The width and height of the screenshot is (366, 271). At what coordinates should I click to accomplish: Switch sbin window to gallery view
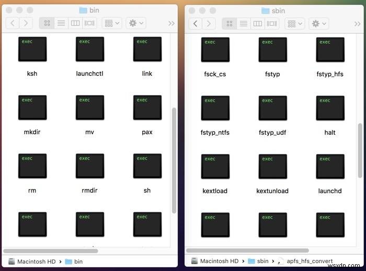click(x=272, y=23)
